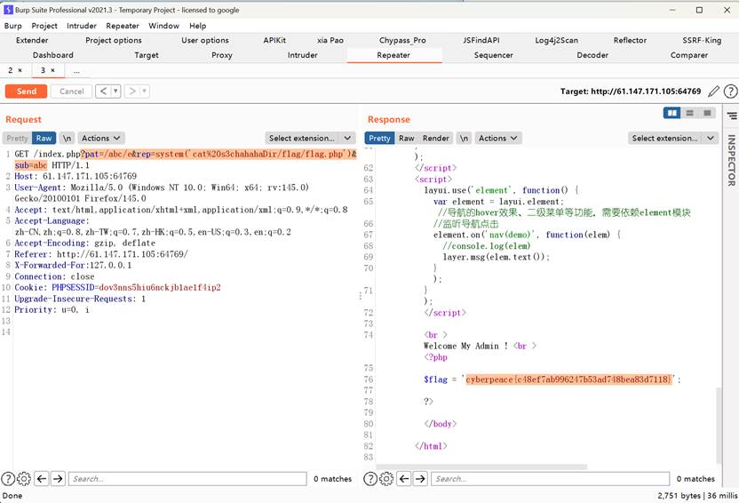739x503 pixels.
Task: Switch to Log4j2Scan tab
Action: click(556, 40)
